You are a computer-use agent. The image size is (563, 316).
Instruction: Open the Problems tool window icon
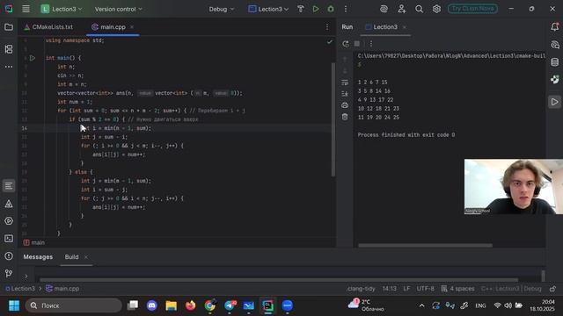[9, 256]
